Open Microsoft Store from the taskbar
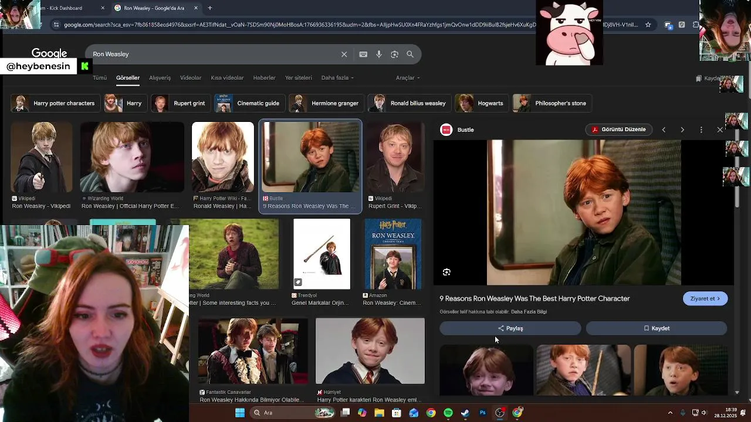 397,413
